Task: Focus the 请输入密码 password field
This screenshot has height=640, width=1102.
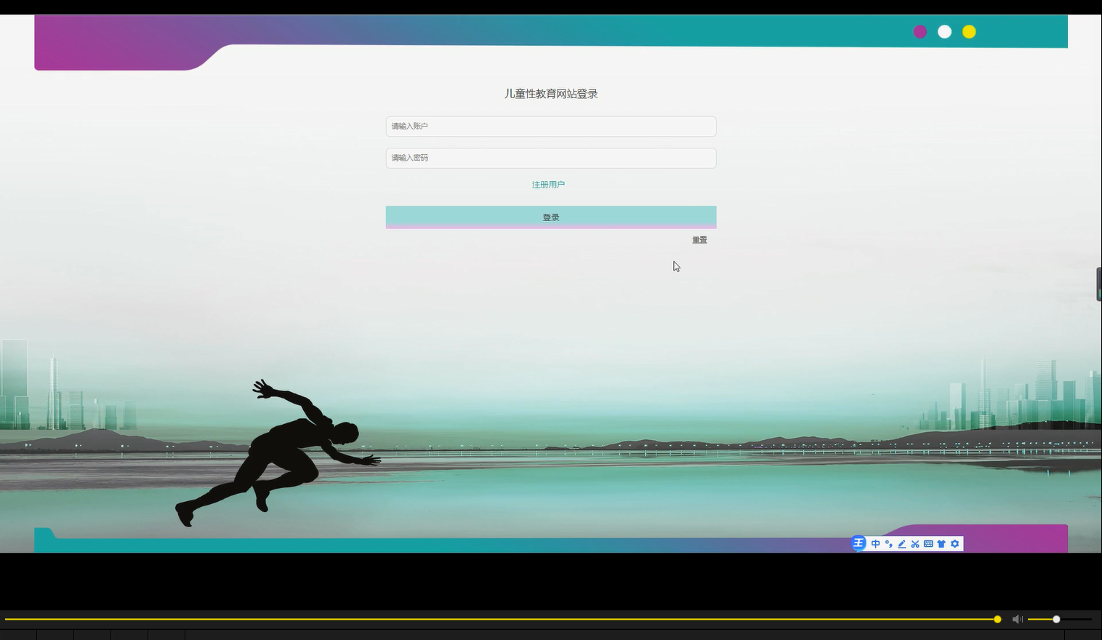Action: coord(551,158)
